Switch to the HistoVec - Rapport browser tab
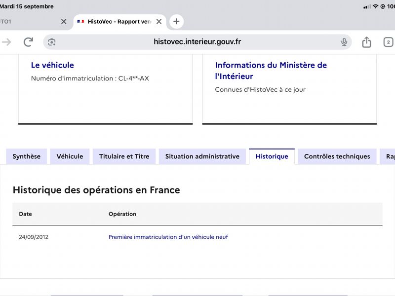The height and width of the screenshot is (296, 395). 119,22
